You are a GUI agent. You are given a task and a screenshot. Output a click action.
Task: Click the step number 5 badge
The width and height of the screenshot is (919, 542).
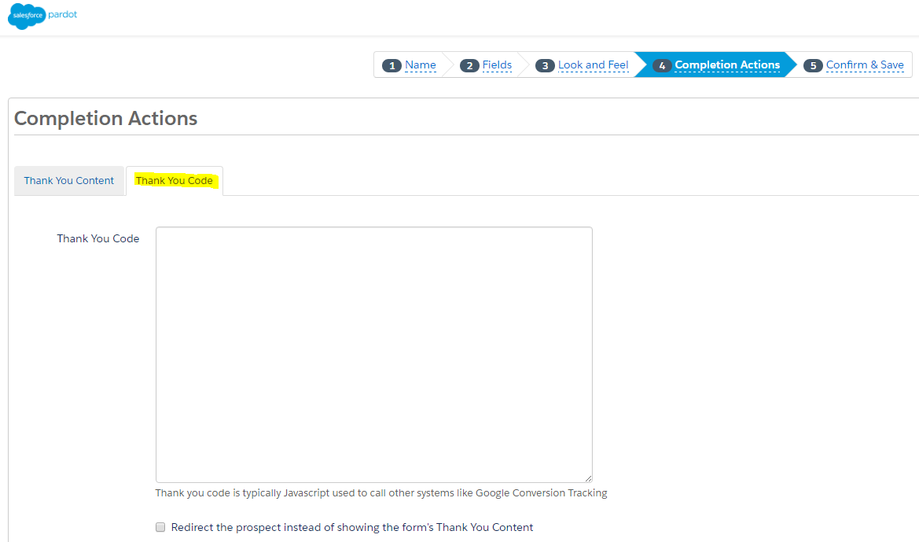813,66
